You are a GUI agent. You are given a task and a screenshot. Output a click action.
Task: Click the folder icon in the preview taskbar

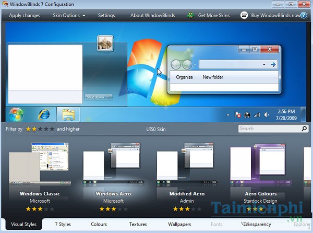(x=68, y=114)
